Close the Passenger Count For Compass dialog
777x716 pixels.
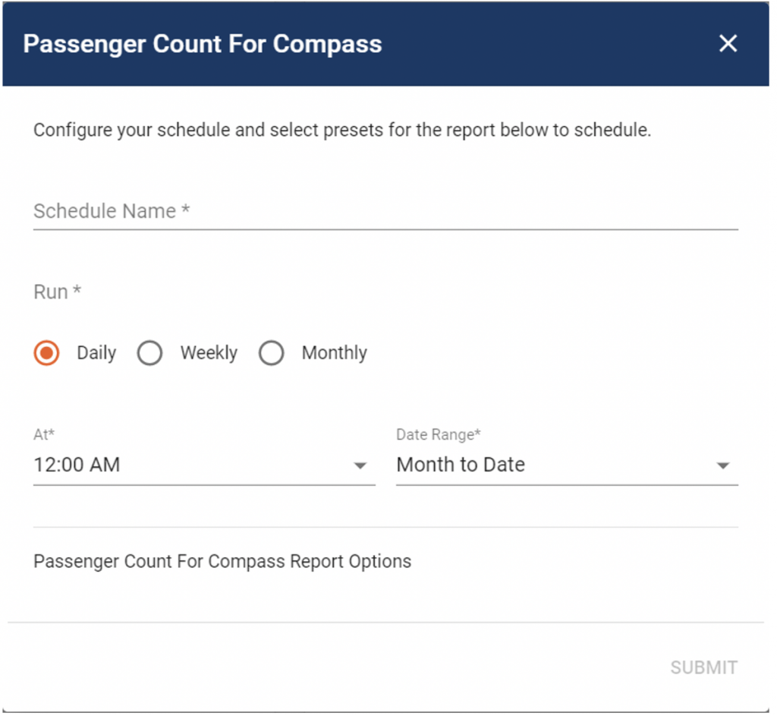click(x=727, y=43)
